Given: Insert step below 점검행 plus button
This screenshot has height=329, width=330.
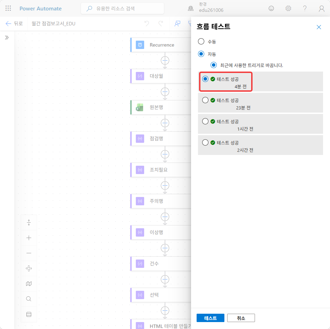Looking at the screenshot, I should pos(165,154).
